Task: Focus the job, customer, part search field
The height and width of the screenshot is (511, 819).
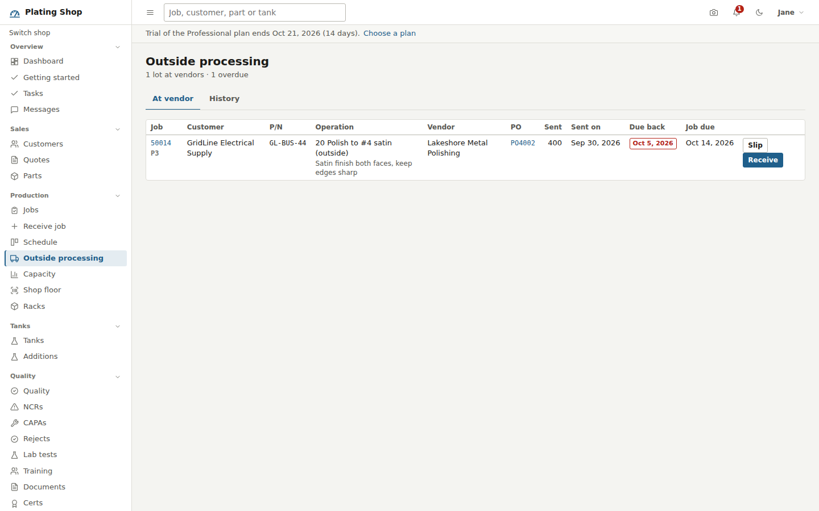Action: (x=255, y=12)
